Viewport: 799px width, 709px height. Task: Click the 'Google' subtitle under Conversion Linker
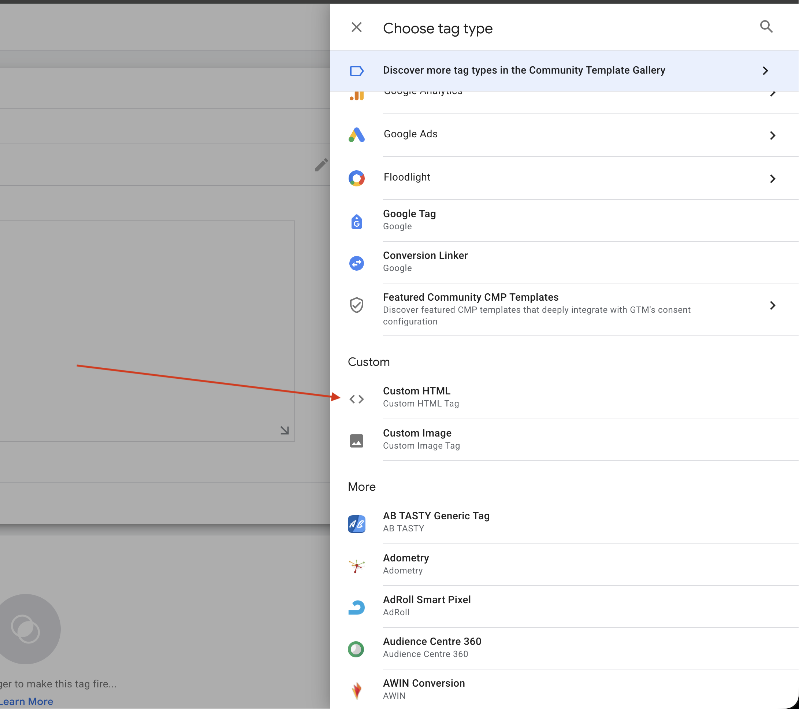[x=397, y=268]
